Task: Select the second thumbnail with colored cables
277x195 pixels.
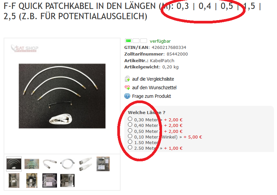Action: point(32,164)
